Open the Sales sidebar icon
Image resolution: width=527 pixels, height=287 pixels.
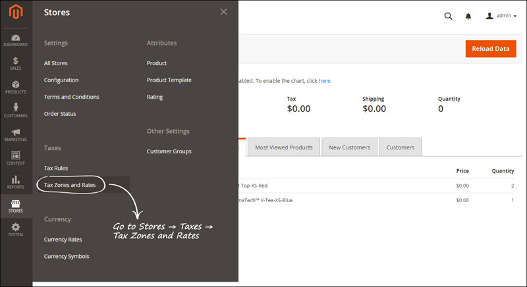point(16,63)
